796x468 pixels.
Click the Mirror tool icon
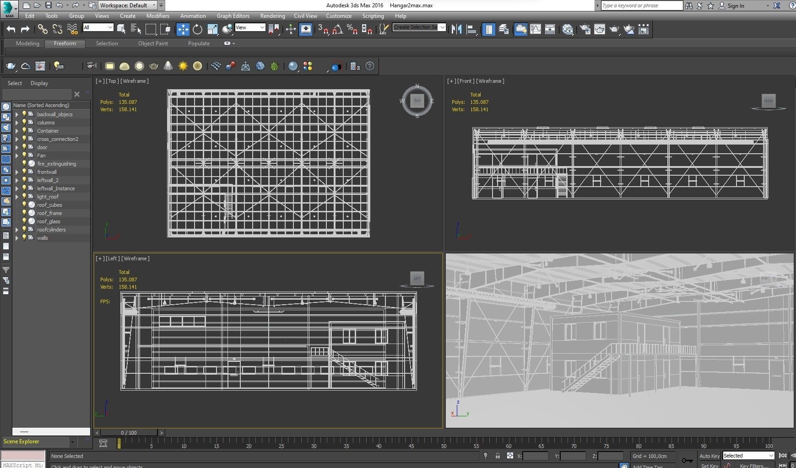[456, 29]
